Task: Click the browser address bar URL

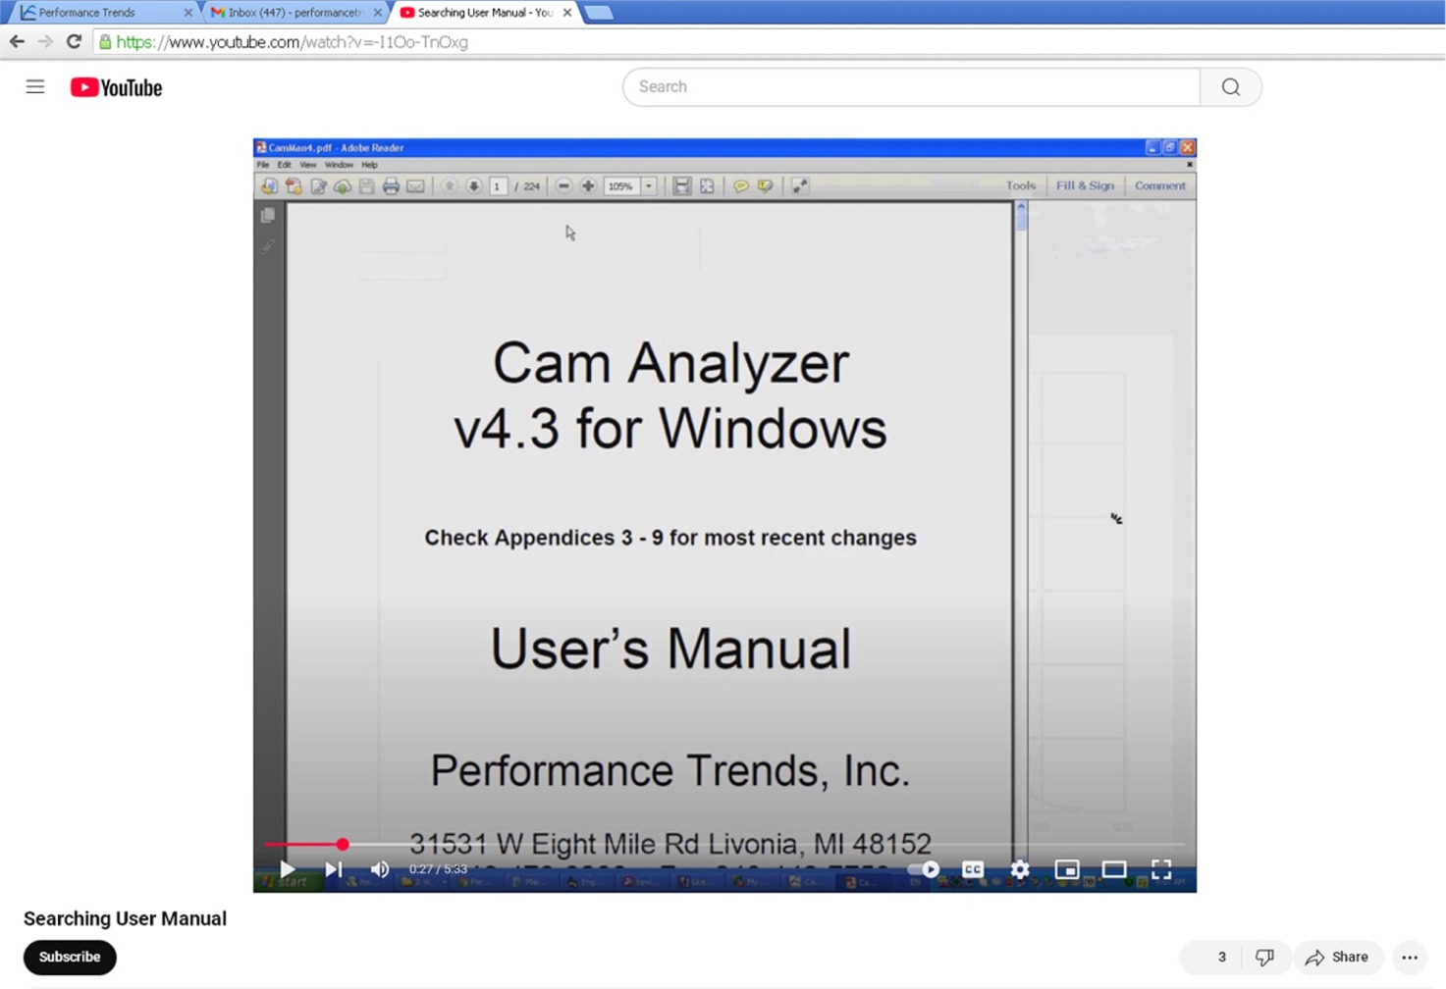Action: (292, 42)
